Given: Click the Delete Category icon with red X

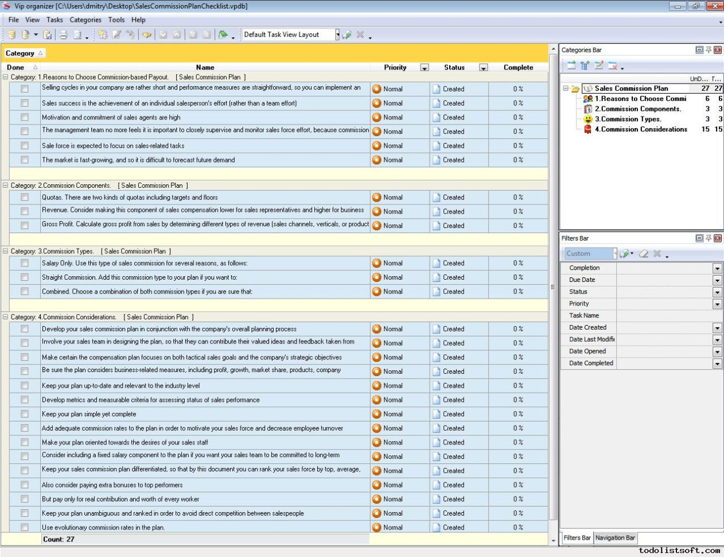Looking at the screenshot, I should 612,65.
